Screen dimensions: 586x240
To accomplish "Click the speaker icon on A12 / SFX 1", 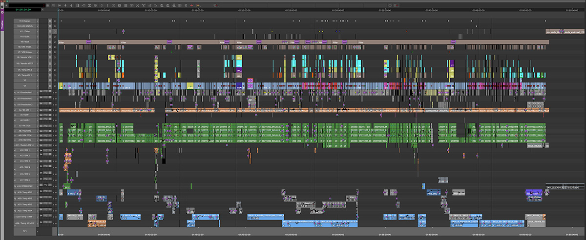I will click(x=15, y=150).
